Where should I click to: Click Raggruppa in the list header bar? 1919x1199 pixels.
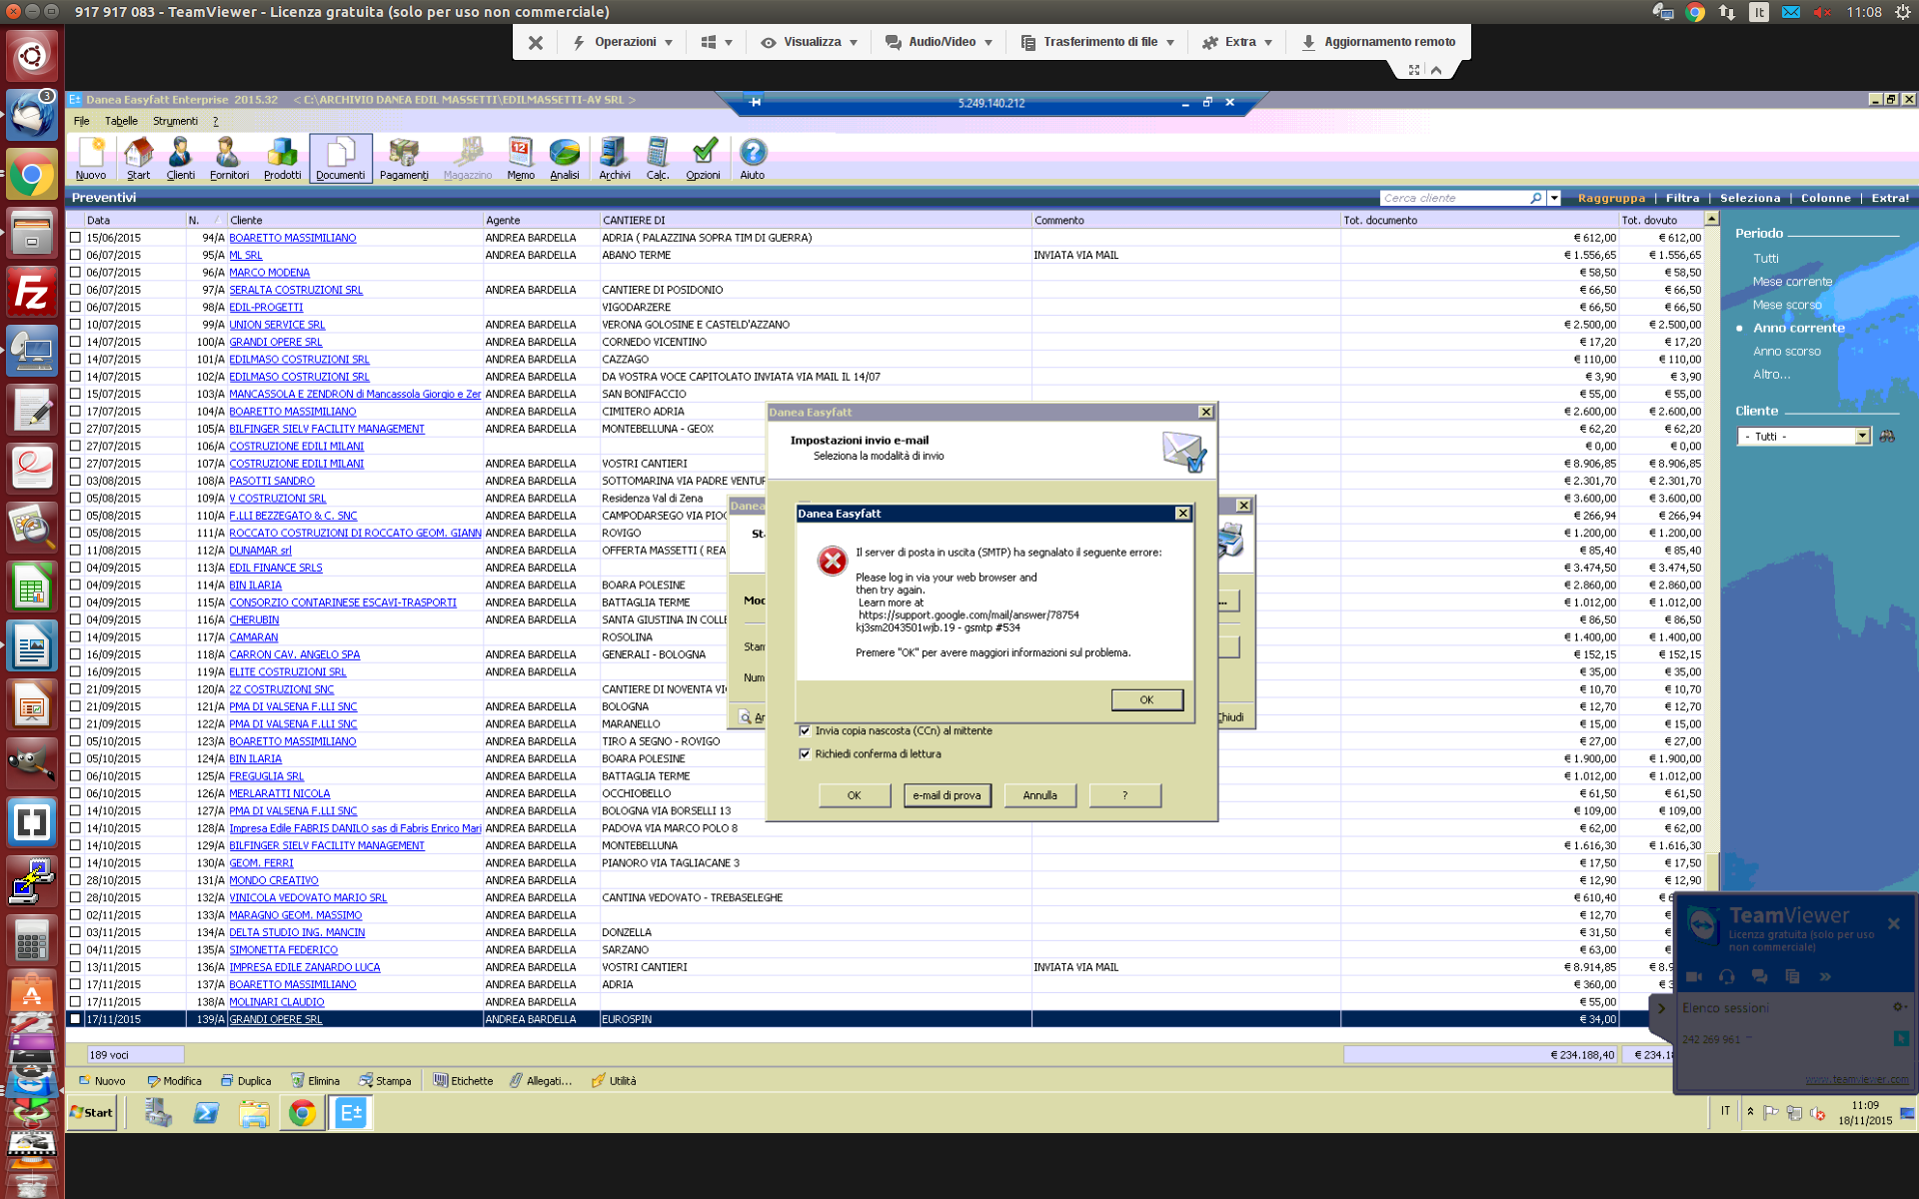1611,198
